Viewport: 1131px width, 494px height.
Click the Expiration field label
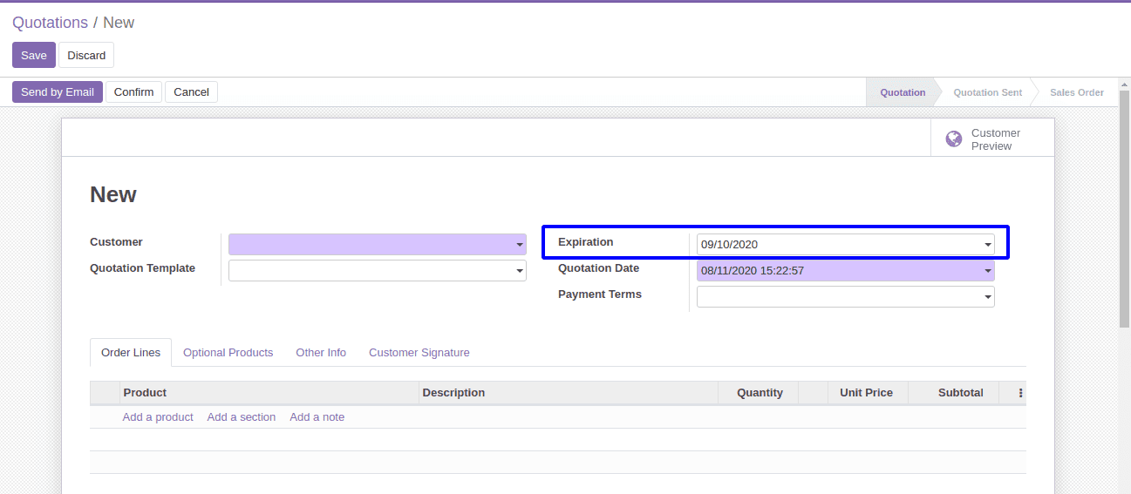(586, 242)
